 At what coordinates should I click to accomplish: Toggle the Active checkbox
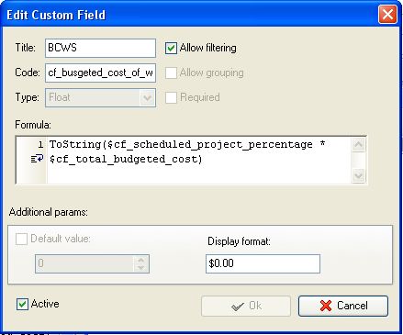click(x=22, y=304)
